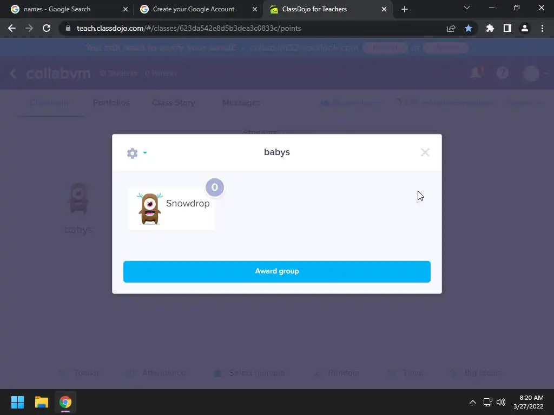Click the address bar URL
The image size is (554, 415).
click(189, 28)
